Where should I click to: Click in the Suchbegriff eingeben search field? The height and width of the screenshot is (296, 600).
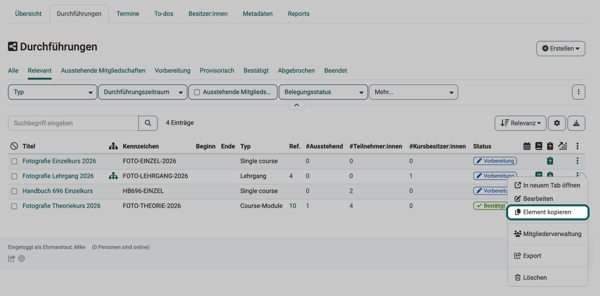[x=73, y=123]
